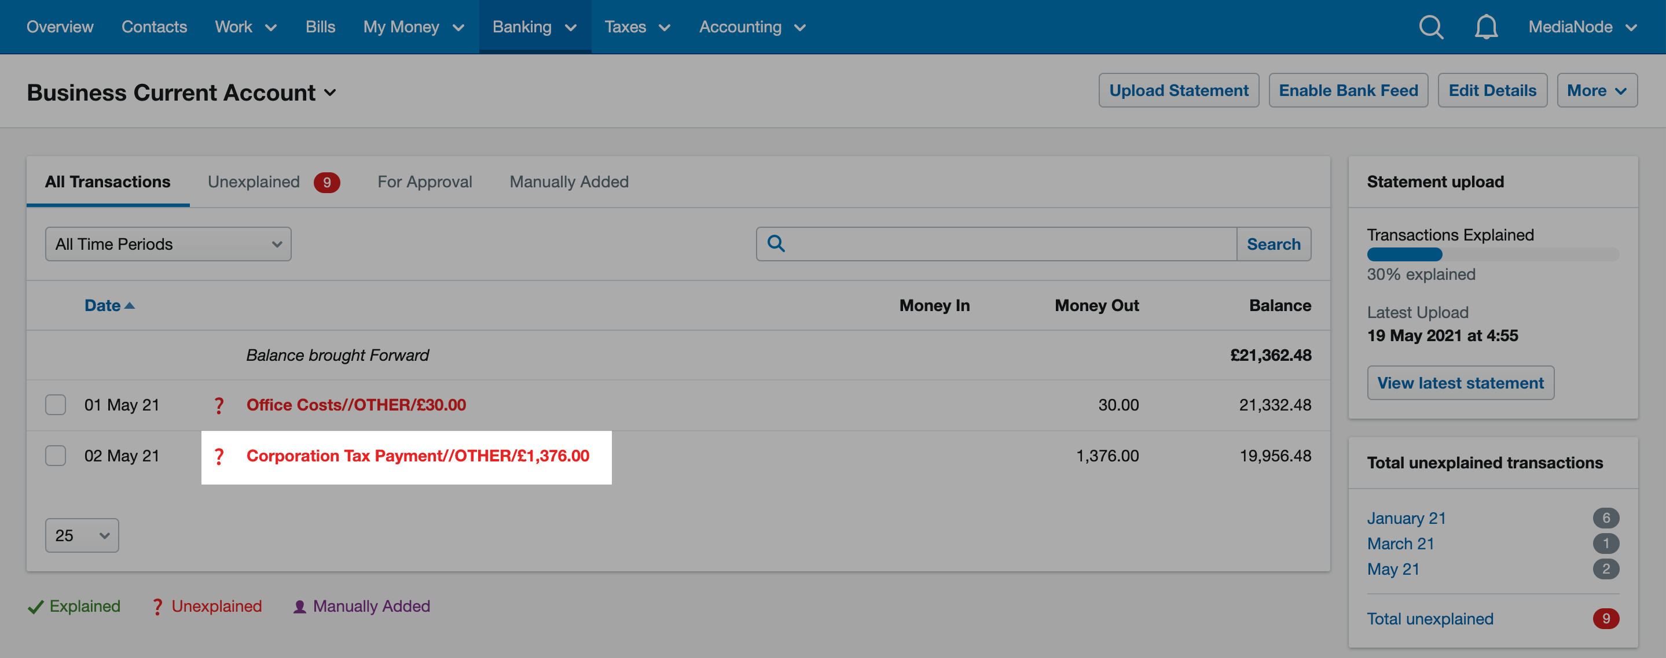Click the Upload Statement icon button
The width and height of the screenshot is (1666, 658).
1179,90
